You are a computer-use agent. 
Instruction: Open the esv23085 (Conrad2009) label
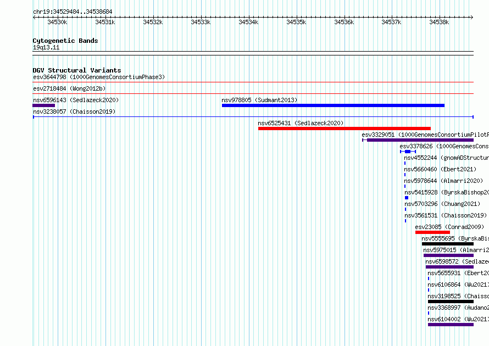pyautogui.click(x=449, y=227)
